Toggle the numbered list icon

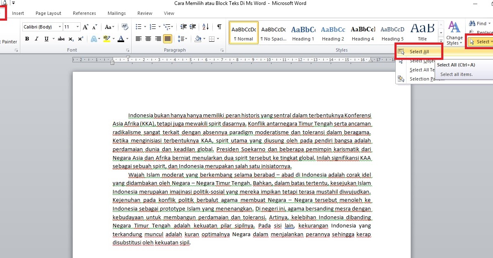(x=152, y=27)
